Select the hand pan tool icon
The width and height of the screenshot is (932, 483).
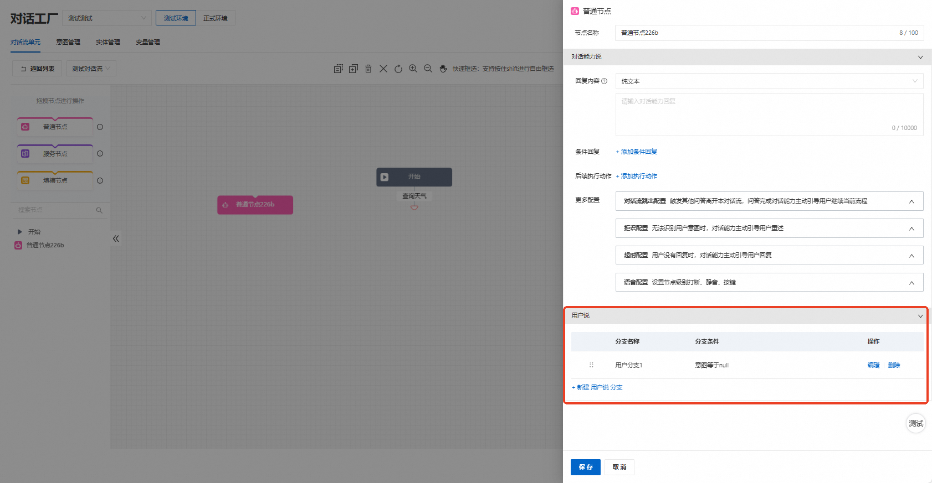[x=443, y=69]
